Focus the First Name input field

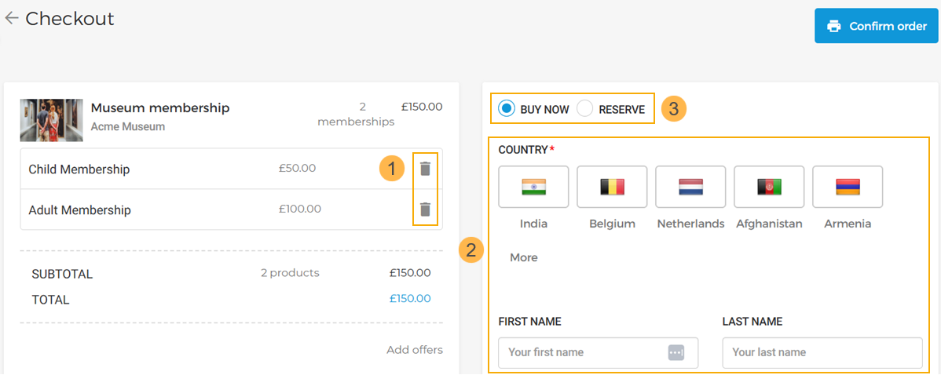[x=581, y=353]
